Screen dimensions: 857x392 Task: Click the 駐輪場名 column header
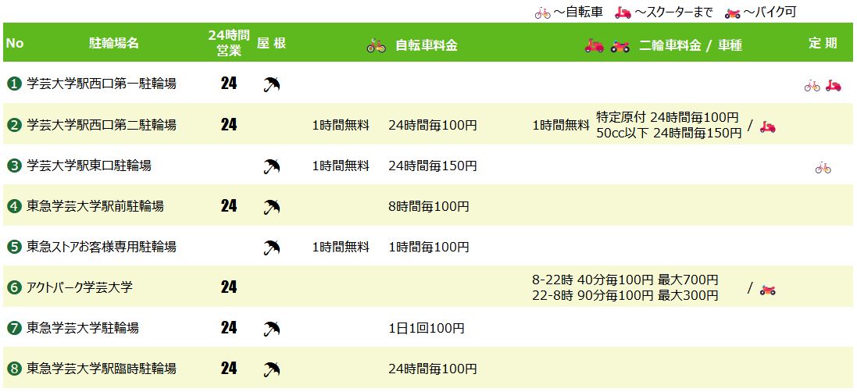tap(114, 43)
